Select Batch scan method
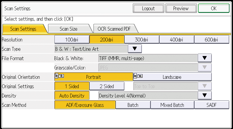The height and width of the screenshot is (129, 233). pos(133,105)
